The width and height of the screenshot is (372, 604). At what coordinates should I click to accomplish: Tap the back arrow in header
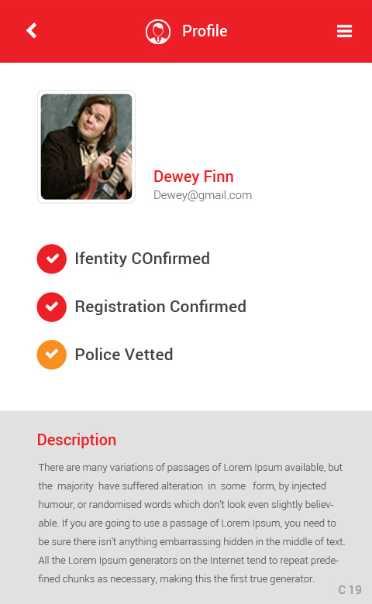(x=32, y=31)
